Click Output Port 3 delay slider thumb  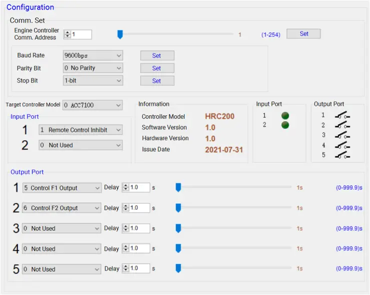click(178, 228)
